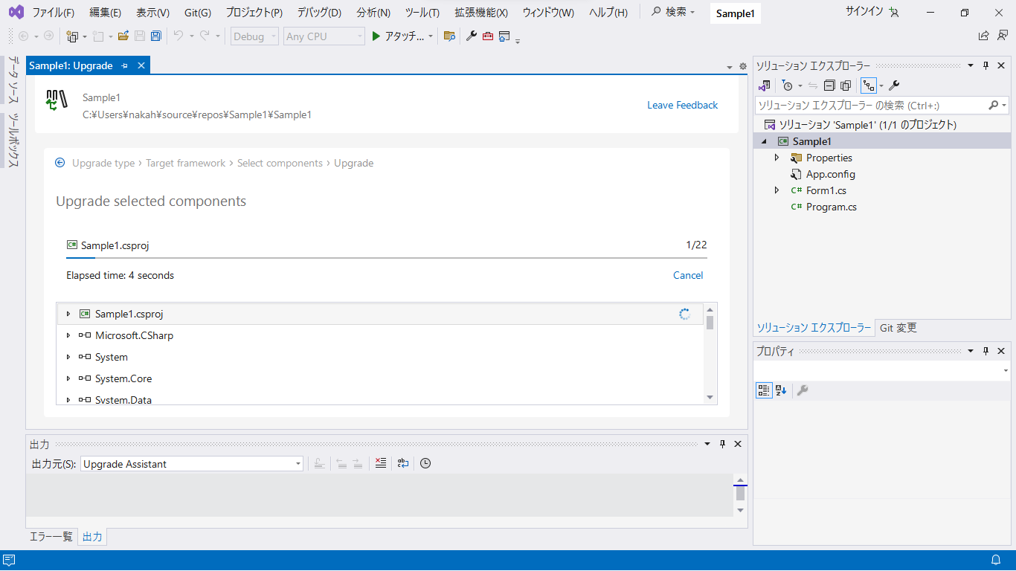Click the Solution Explorer properties wrench icon
The width and height of the screenshot is (1016, 571).
coord(894,86)
